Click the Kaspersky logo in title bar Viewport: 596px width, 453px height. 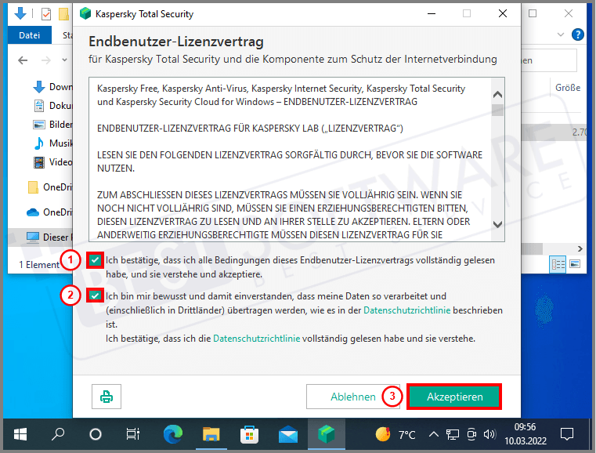pyautogui.click(x=85, y=13)
